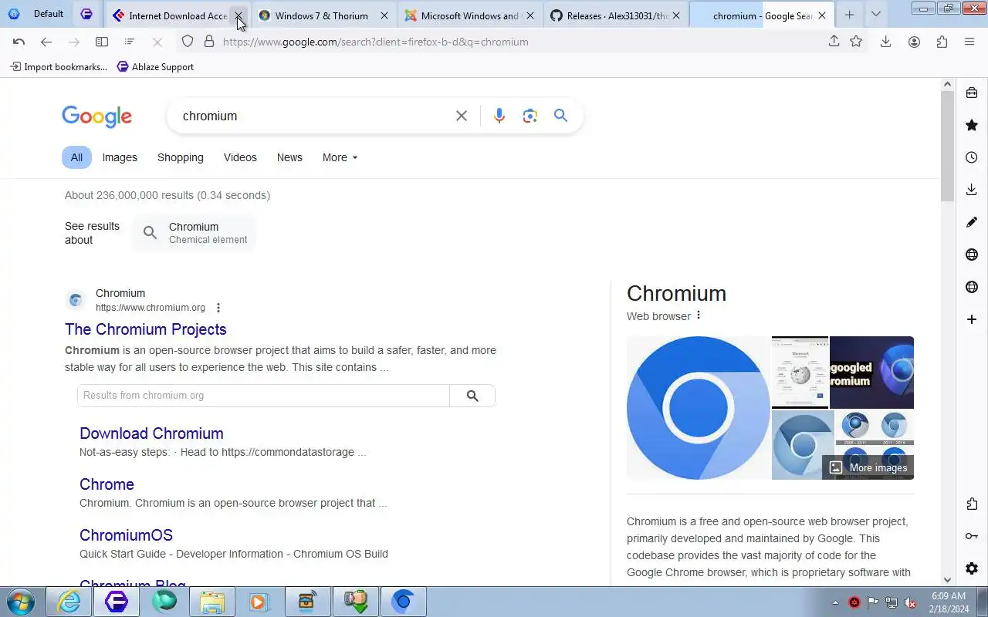Open ChromiumOS sitelink
This screenshot has height=617, width=988.
pyautogui.click(x=126, y=535)
